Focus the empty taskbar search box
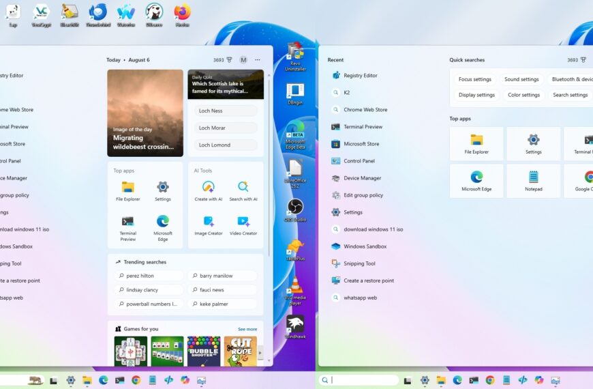593x389 pixels. (x=359, y=380)
